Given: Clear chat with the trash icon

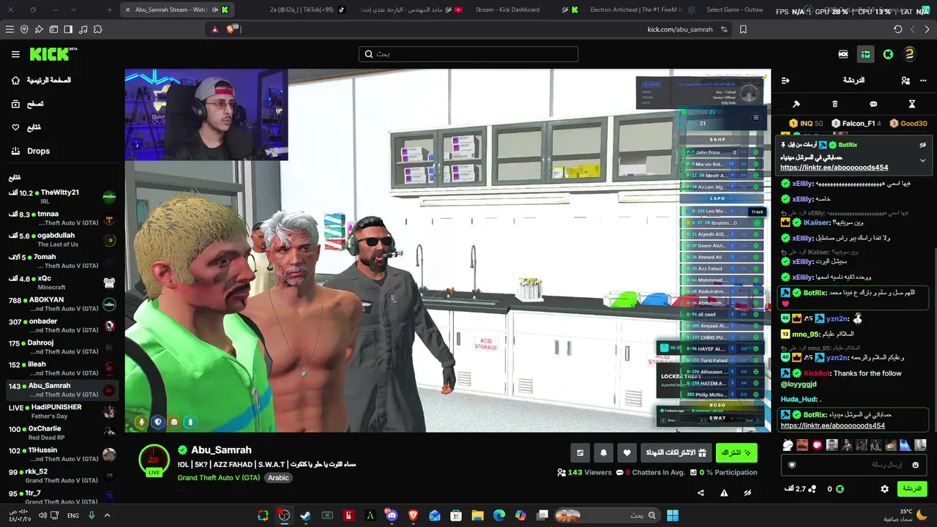Looking at the screenshot, I should tap(835, 104).
